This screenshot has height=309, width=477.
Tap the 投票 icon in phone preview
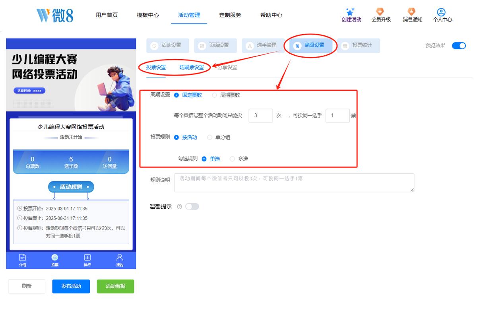point(55,257)
